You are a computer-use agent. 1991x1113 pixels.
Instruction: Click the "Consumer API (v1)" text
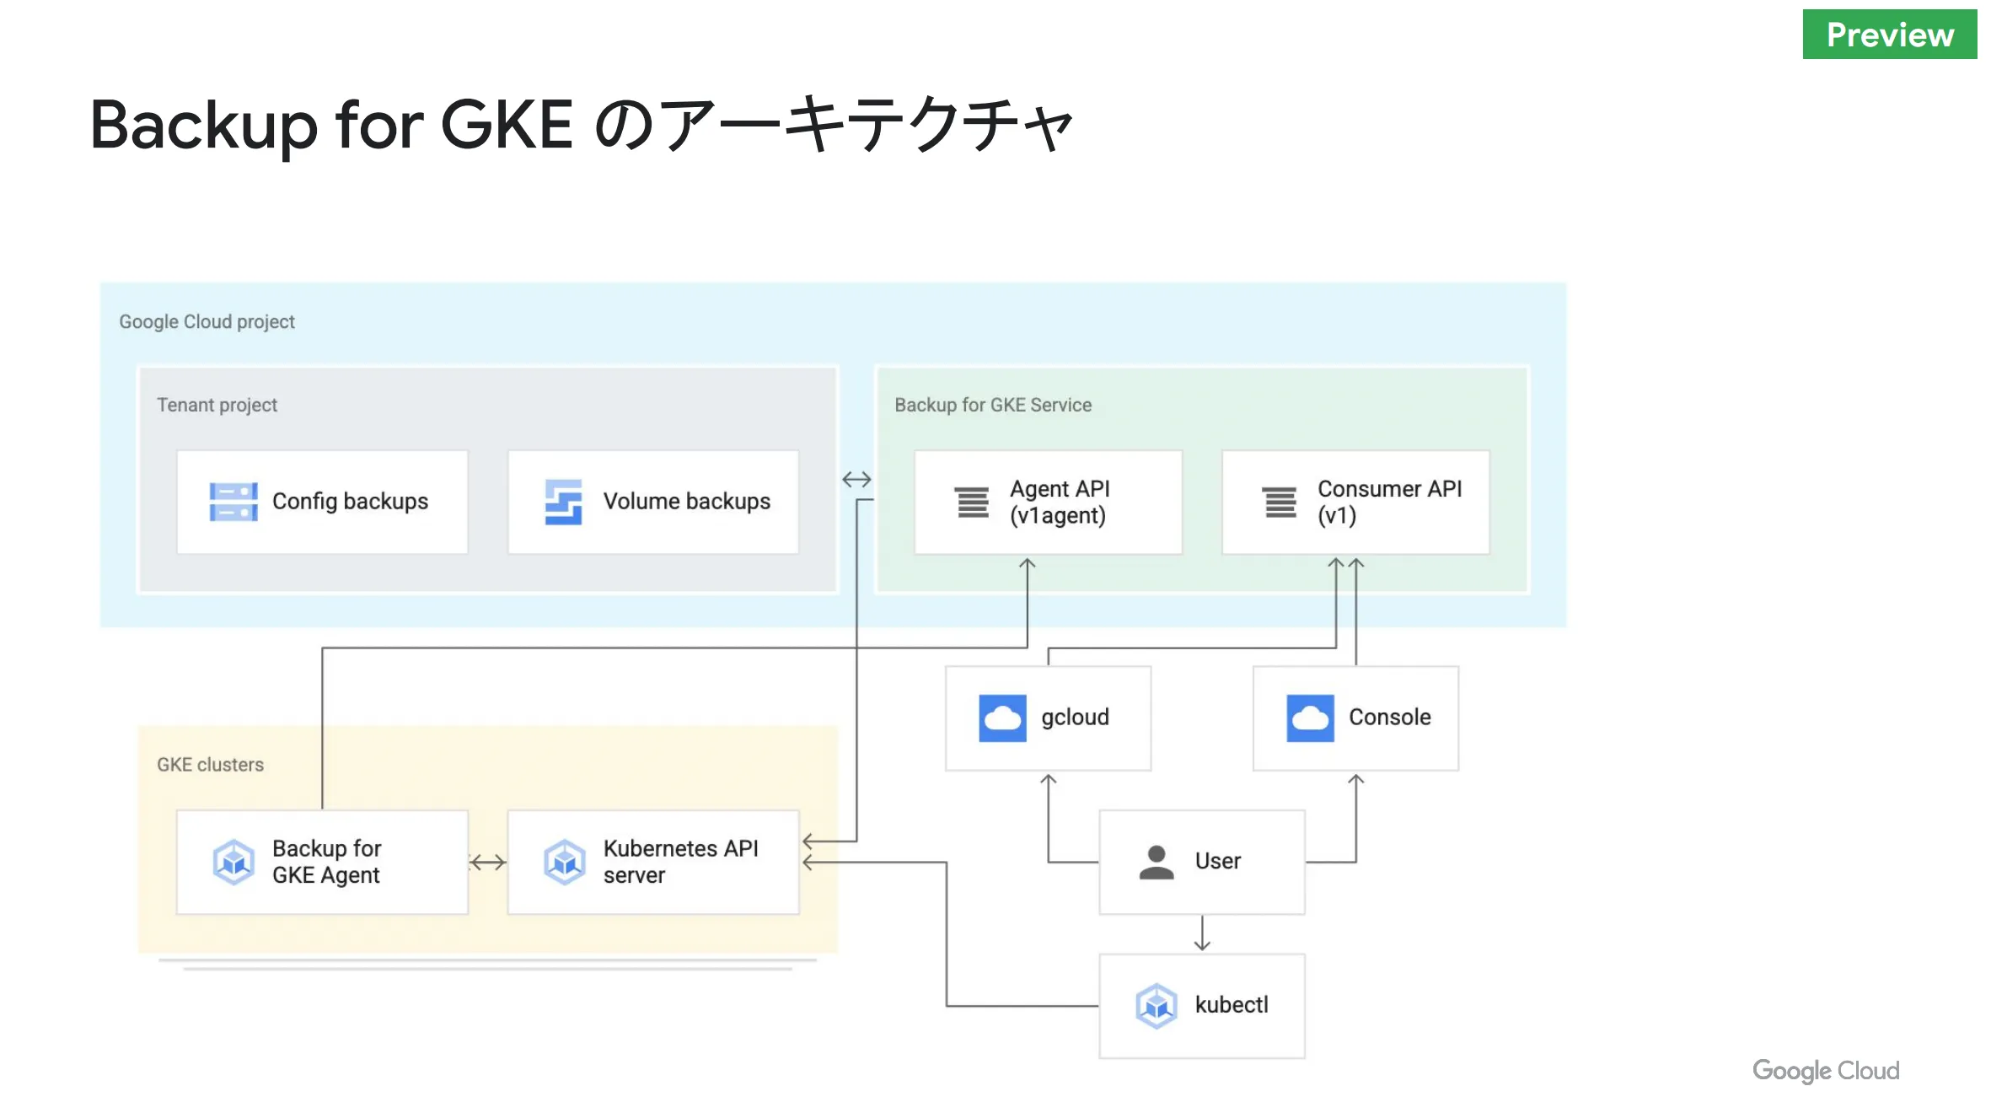(x=1389, y=503)
